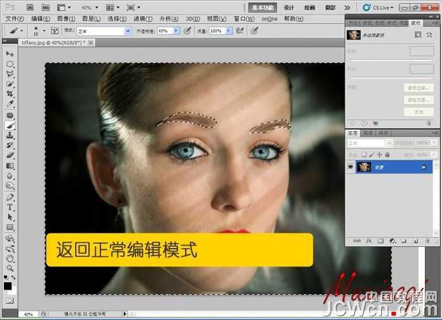
Task: Open the 编辑(E) menu
Action: [x=40, y=18]
